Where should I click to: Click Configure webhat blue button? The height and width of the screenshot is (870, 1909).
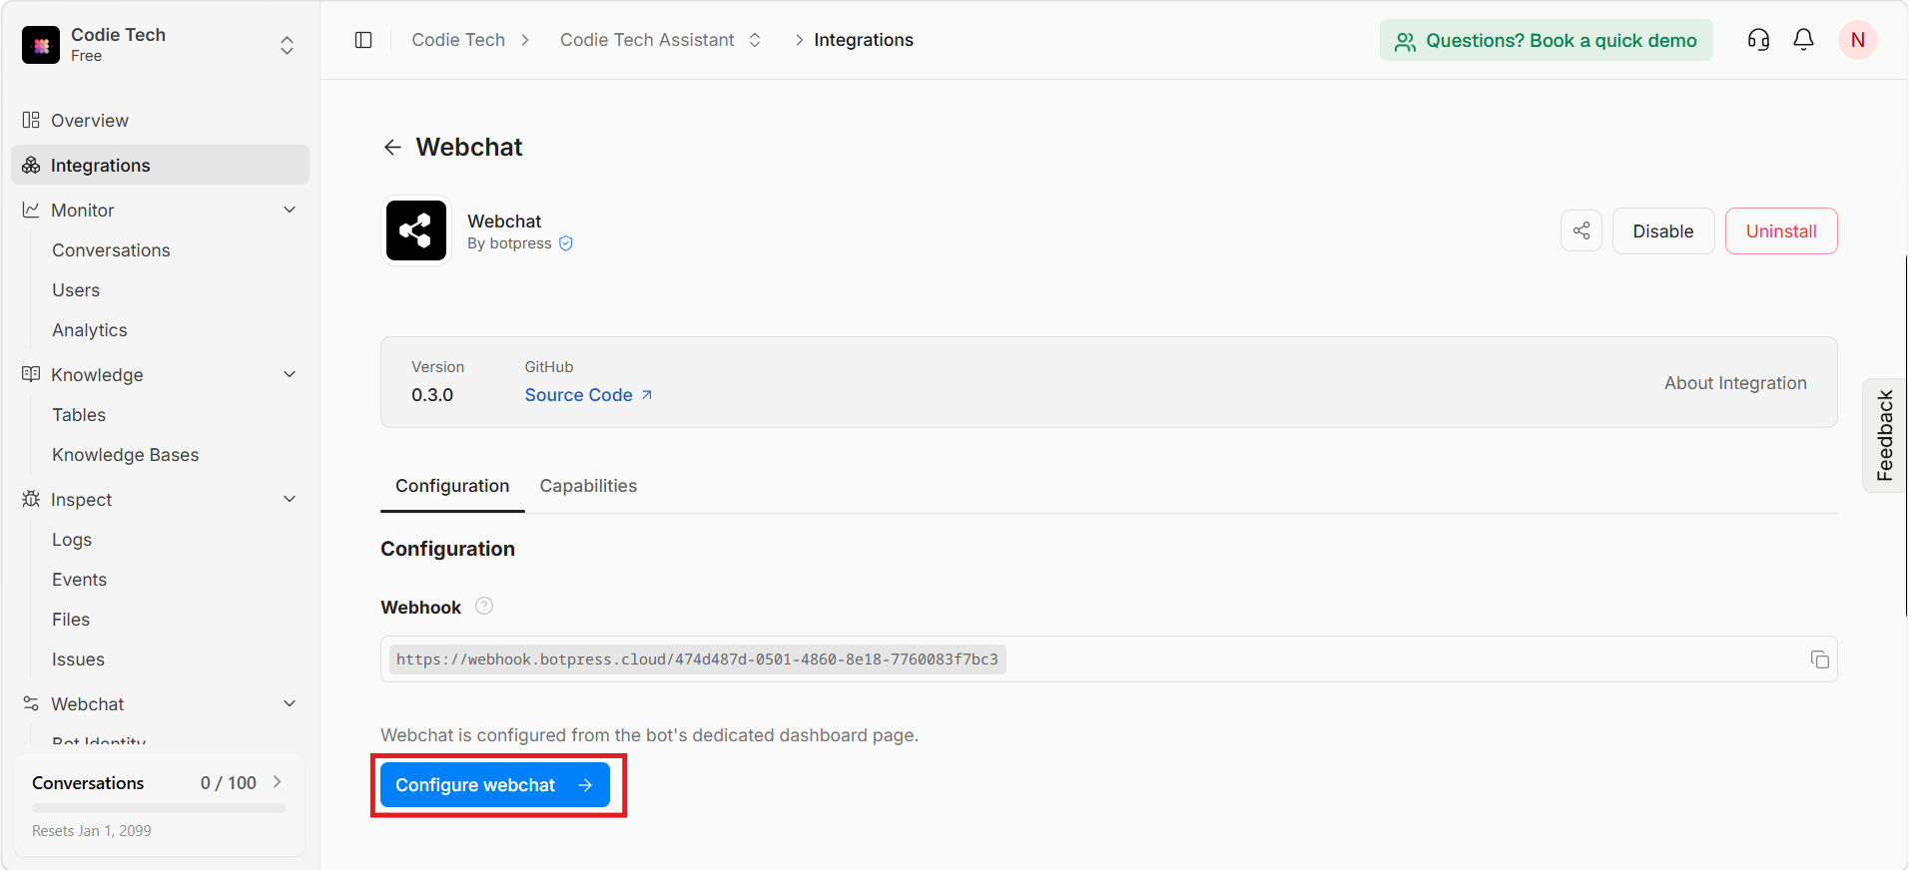[495, 785]
